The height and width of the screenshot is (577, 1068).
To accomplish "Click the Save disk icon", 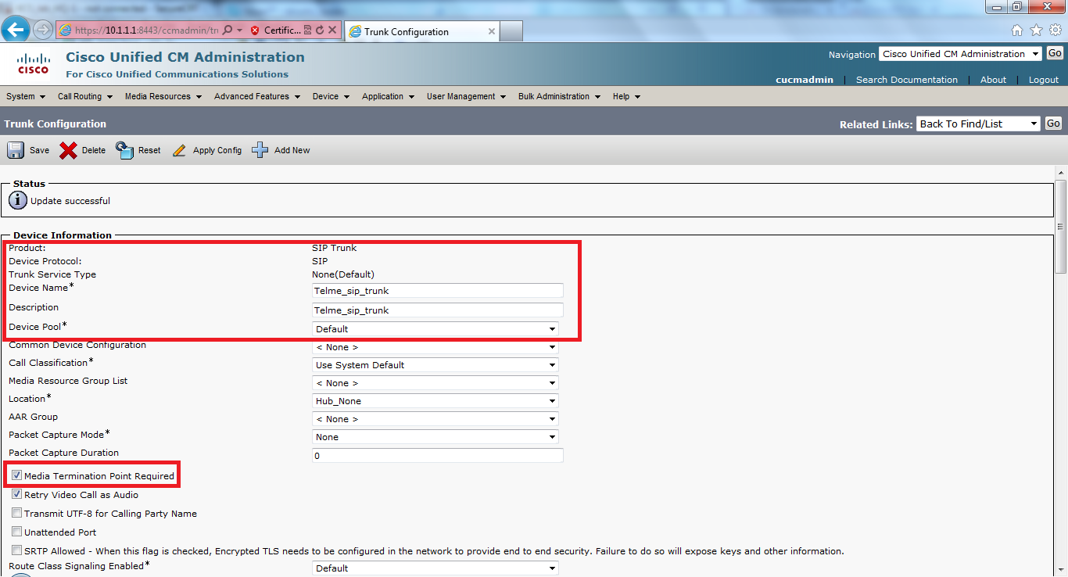I will pyautogui.click(x=16, y=150).
